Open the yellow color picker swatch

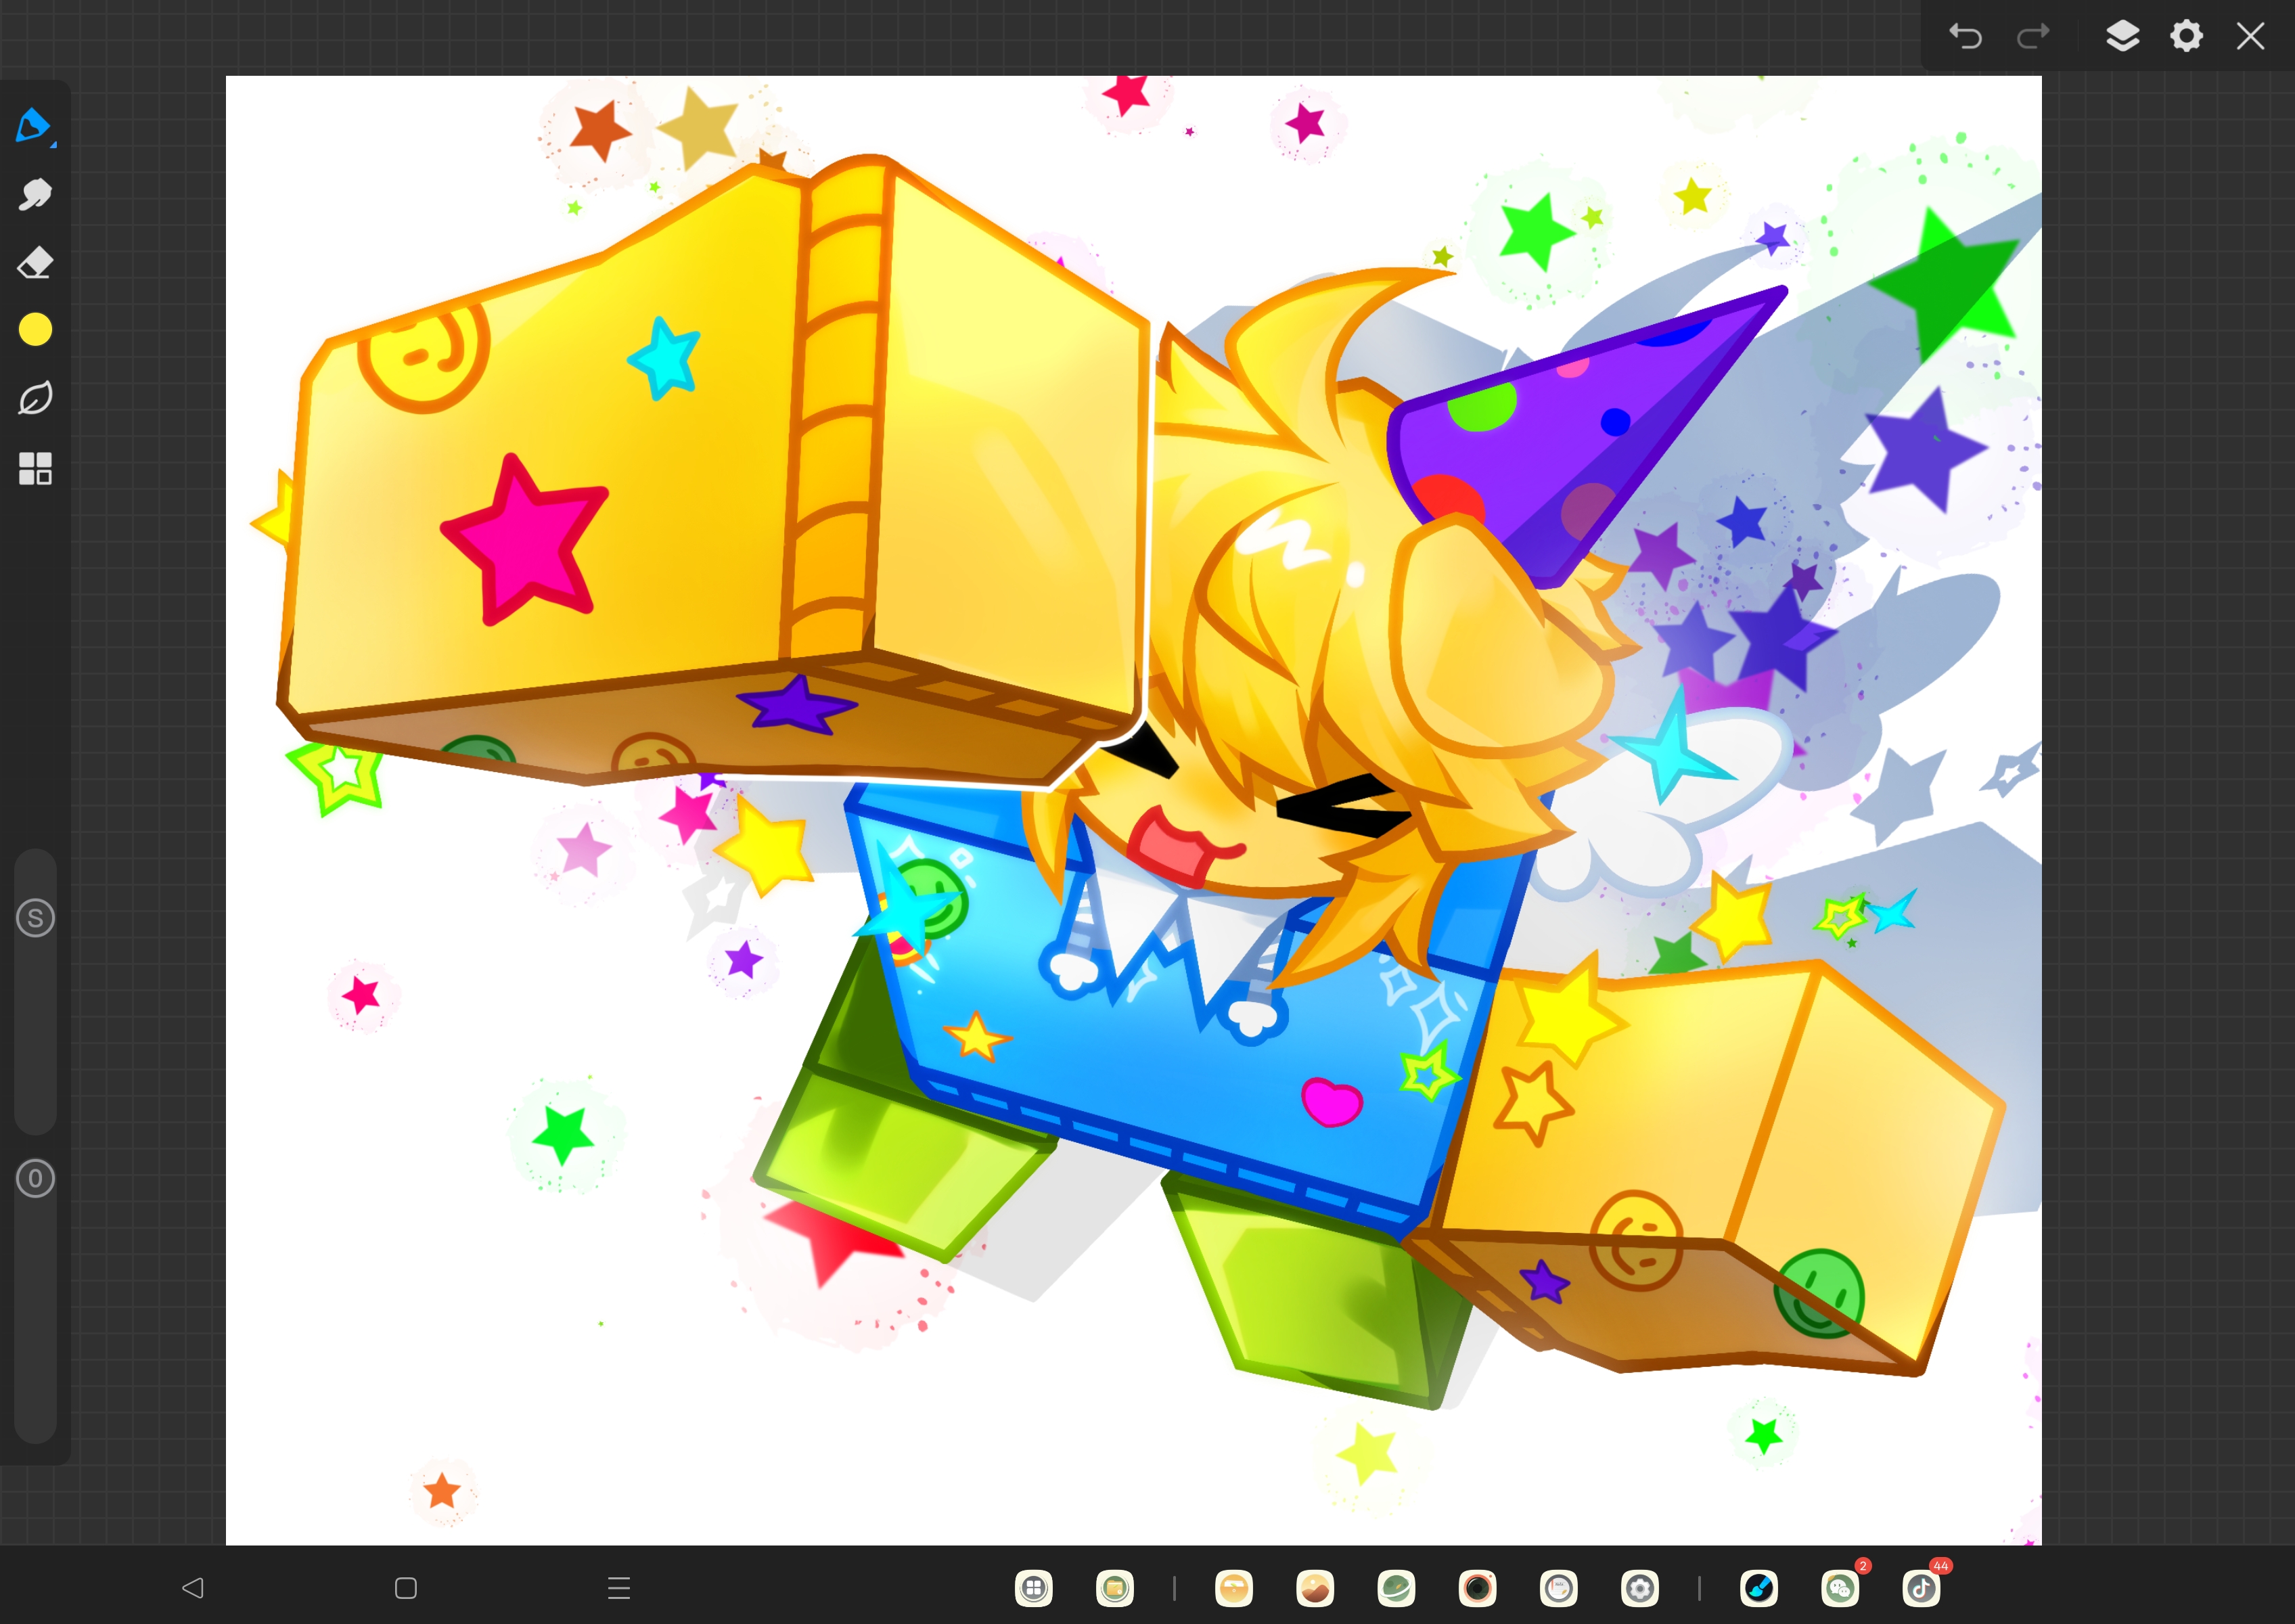click(x=35, y=329)
